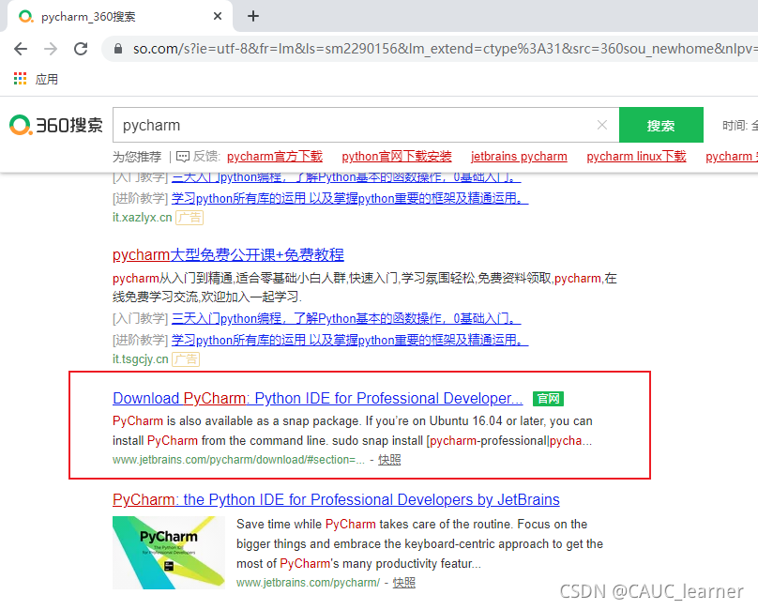
Task: Click www.jetbrains.com/pycharm/ URL text
Action: click(308, 583)
